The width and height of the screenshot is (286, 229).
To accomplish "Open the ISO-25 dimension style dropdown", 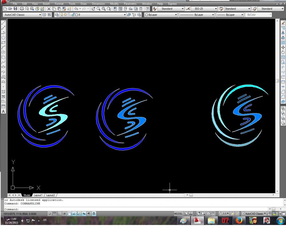I will pos(216,9).
